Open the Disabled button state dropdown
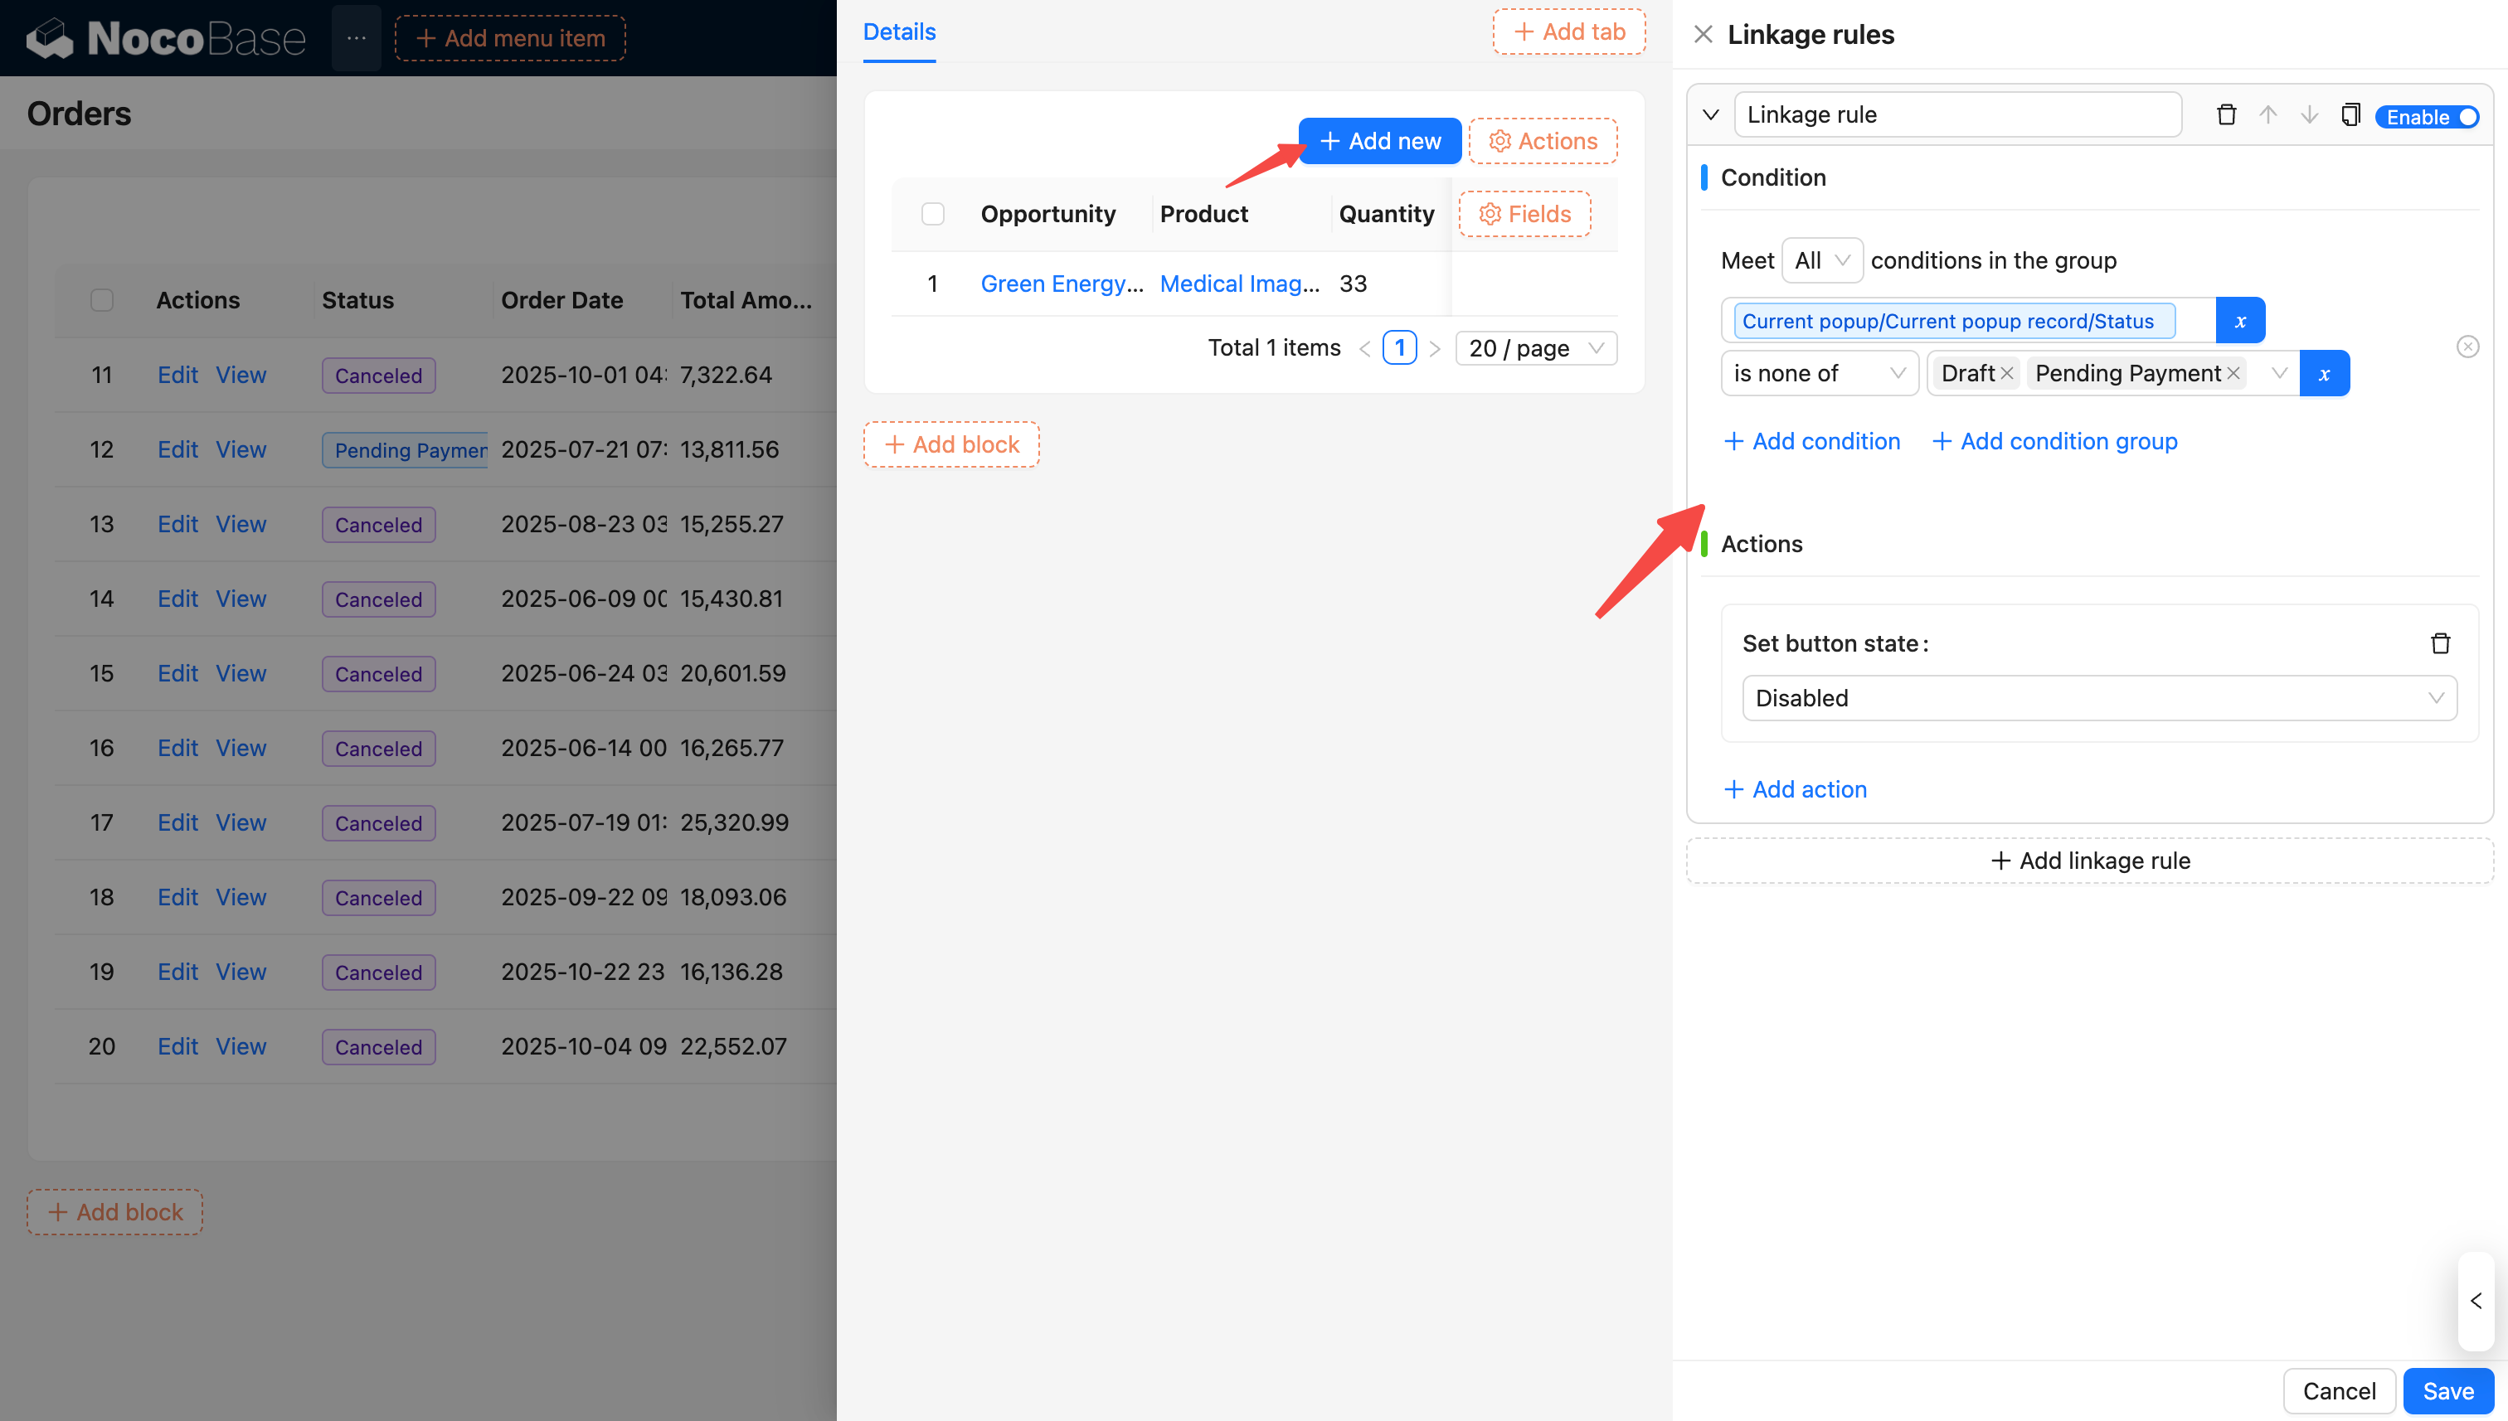The height and width of the screenshot is (1421, 2508). (2098, 698)
